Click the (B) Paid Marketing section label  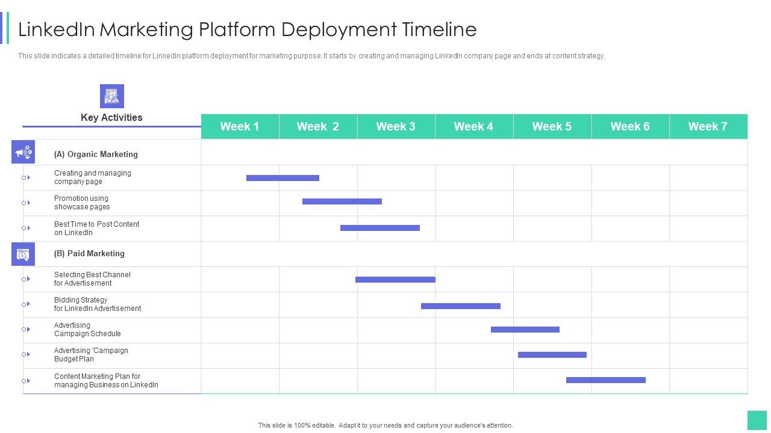(x=89, y=254)
